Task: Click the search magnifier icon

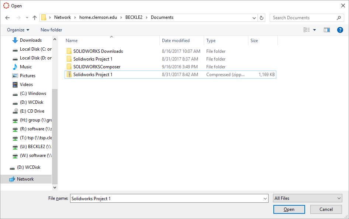Action: 339,18
